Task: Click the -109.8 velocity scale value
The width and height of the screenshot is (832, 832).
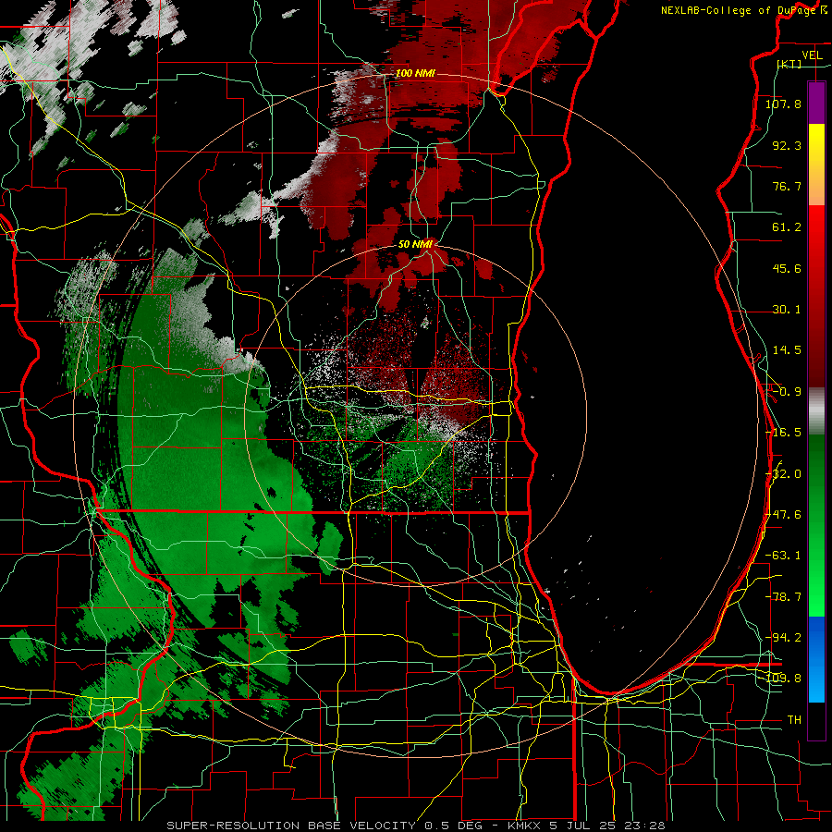Action: click(x=783, y=679)
